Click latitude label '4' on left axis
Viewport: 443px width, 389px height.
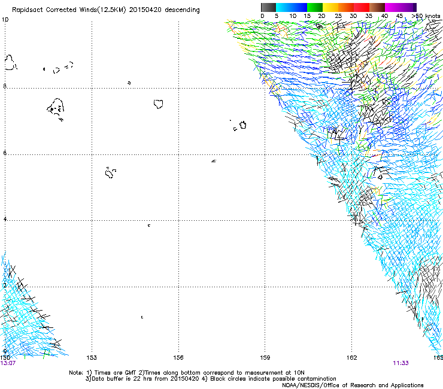(x=5, y=219)
